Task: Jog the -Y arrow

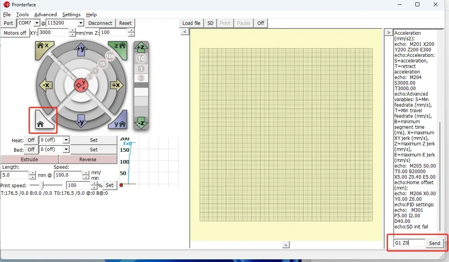Action: [81, 122]
